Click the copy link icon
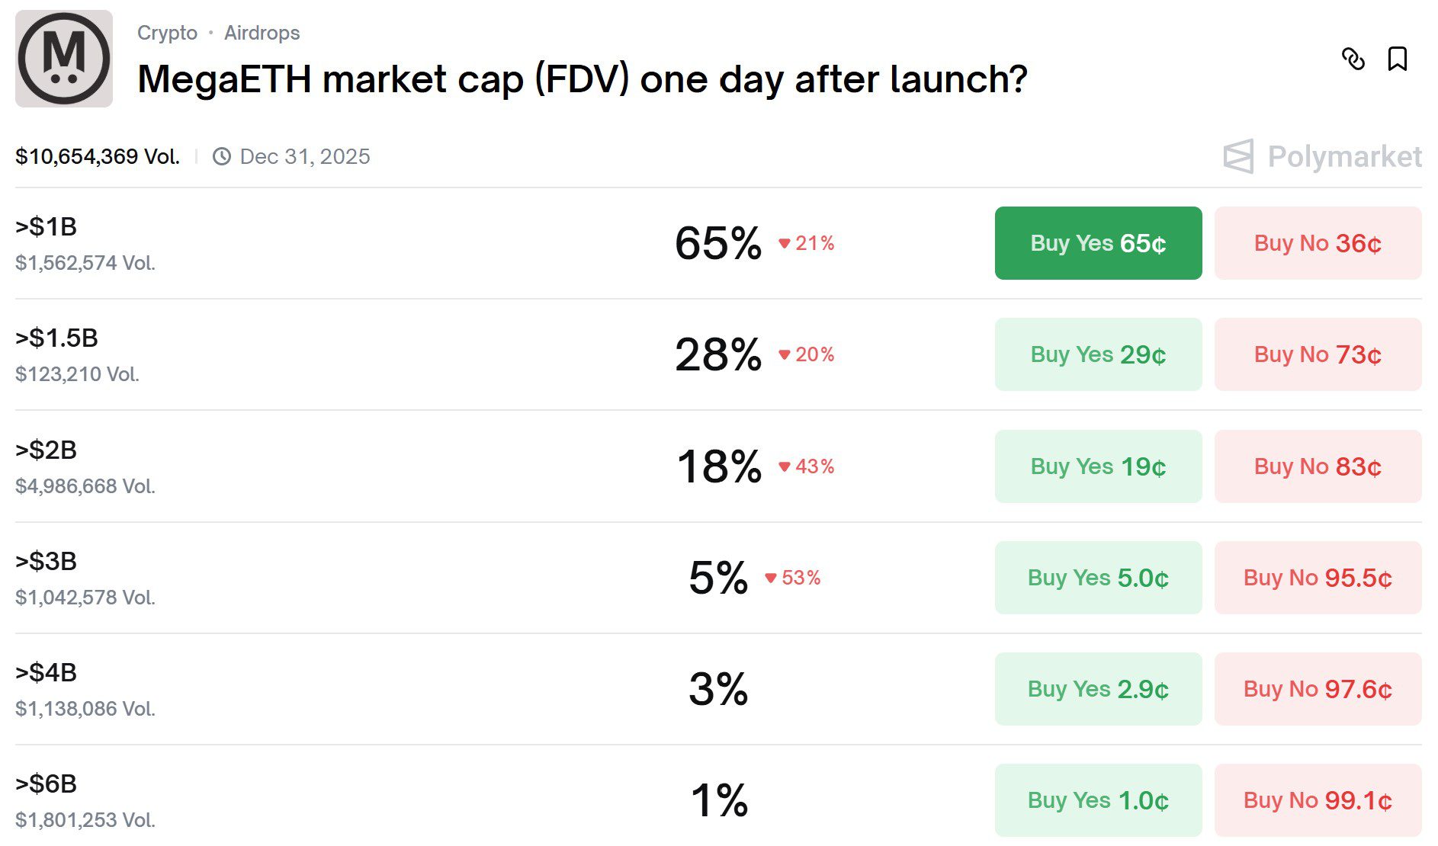 pos(1353,59)
